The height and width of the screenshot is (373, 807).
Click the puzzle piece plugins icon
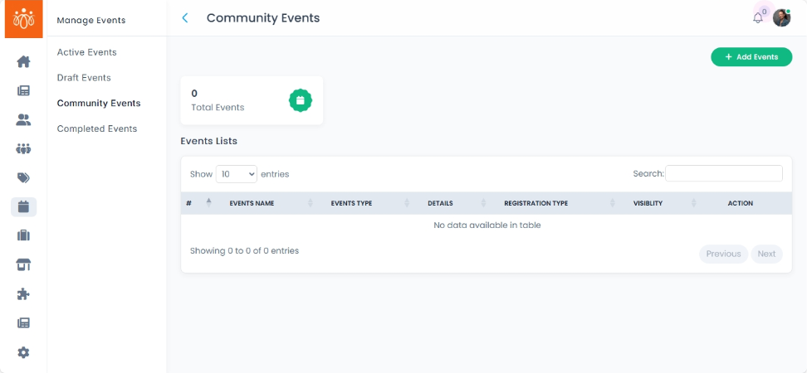23,294
